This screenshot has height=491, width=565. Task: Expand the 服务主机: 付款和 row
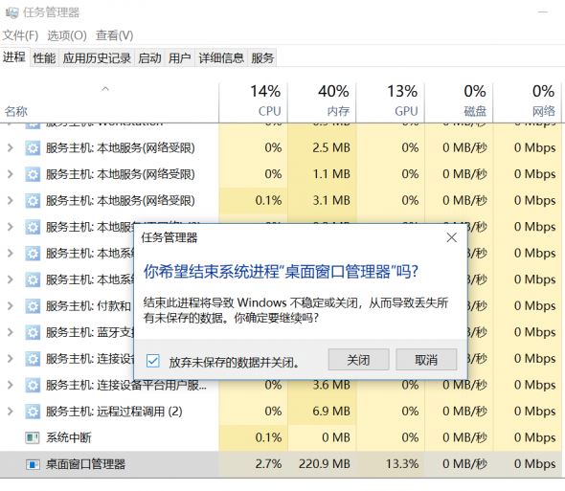click(x=11, y=306)
